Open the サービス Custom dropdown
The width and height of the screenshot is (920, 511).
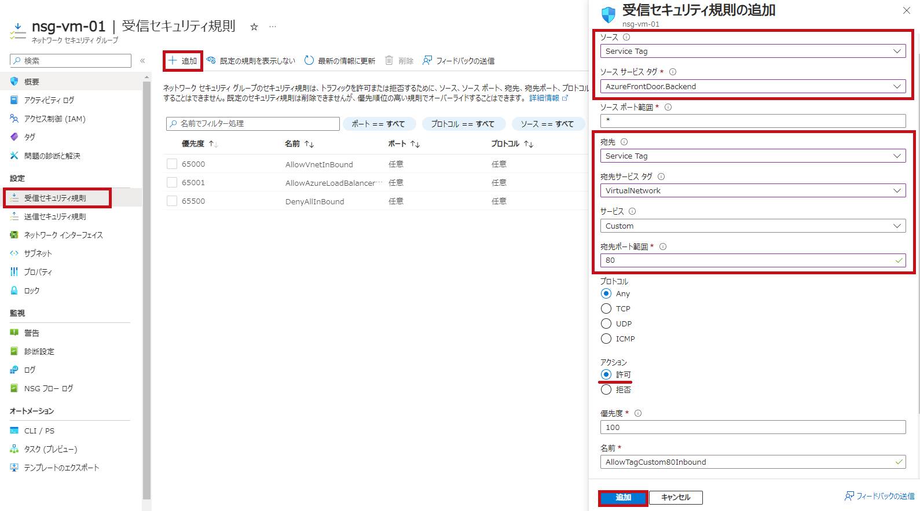pyautogui.click(x=753, y=226)
